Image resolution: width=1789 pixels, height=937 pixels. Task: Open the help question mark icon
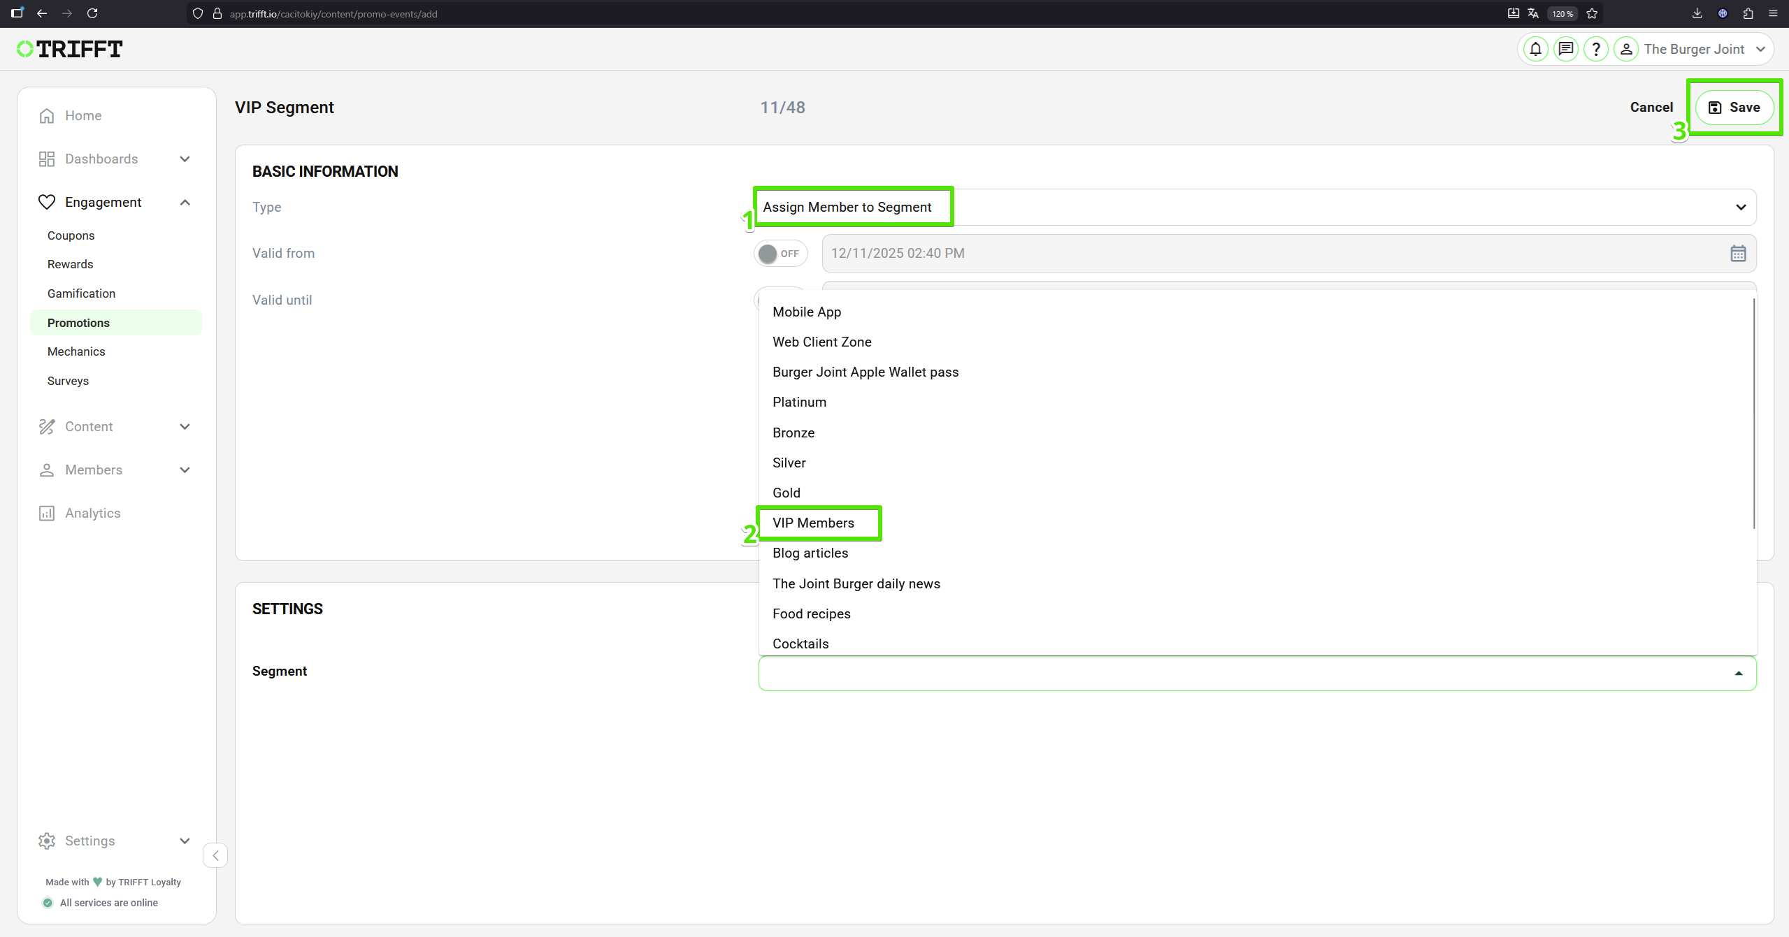click(1595, 48)
